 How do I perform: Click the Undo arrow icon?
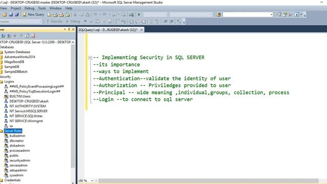[95, 15]
